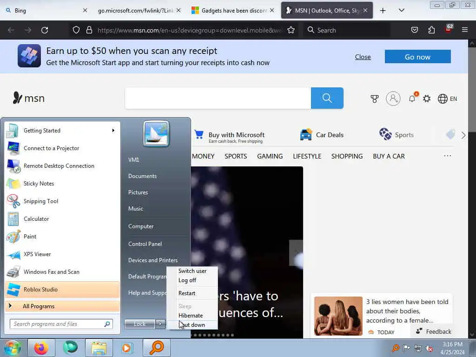Viewport: 476px width, 357px height.
Task: Open a new browser tab
Action: 383,11
